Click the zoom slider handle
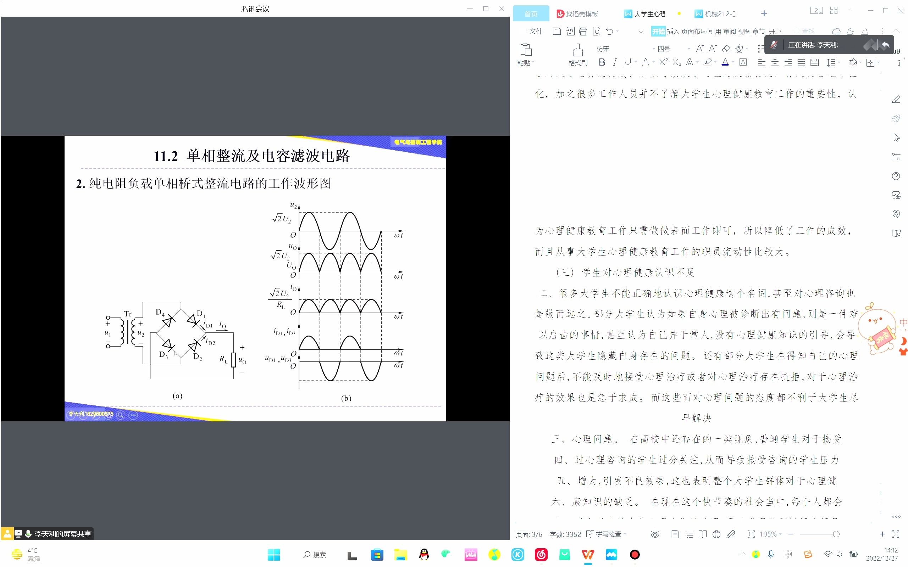 coord(836,534)
